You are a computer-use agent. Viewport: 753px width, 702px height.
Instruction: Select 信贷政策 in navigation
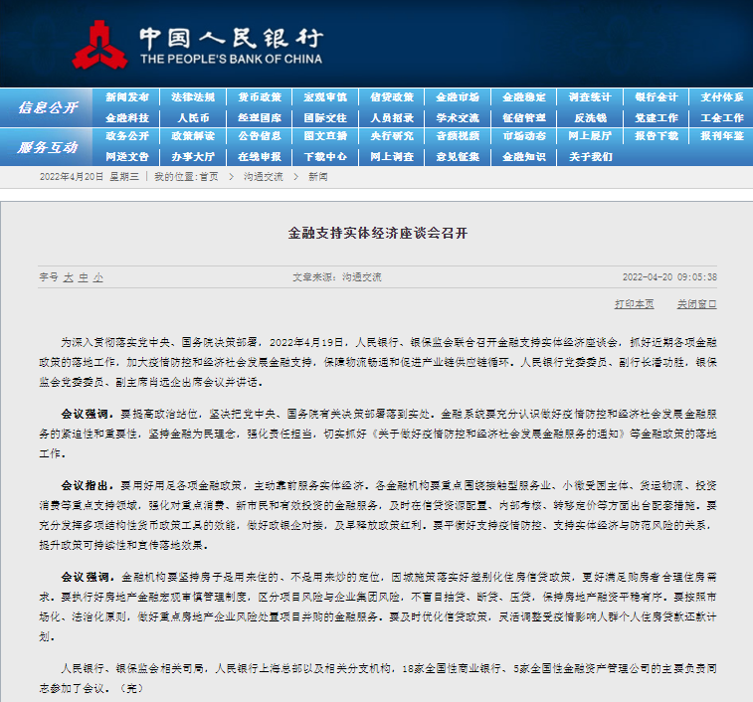(x=392, y=97)
